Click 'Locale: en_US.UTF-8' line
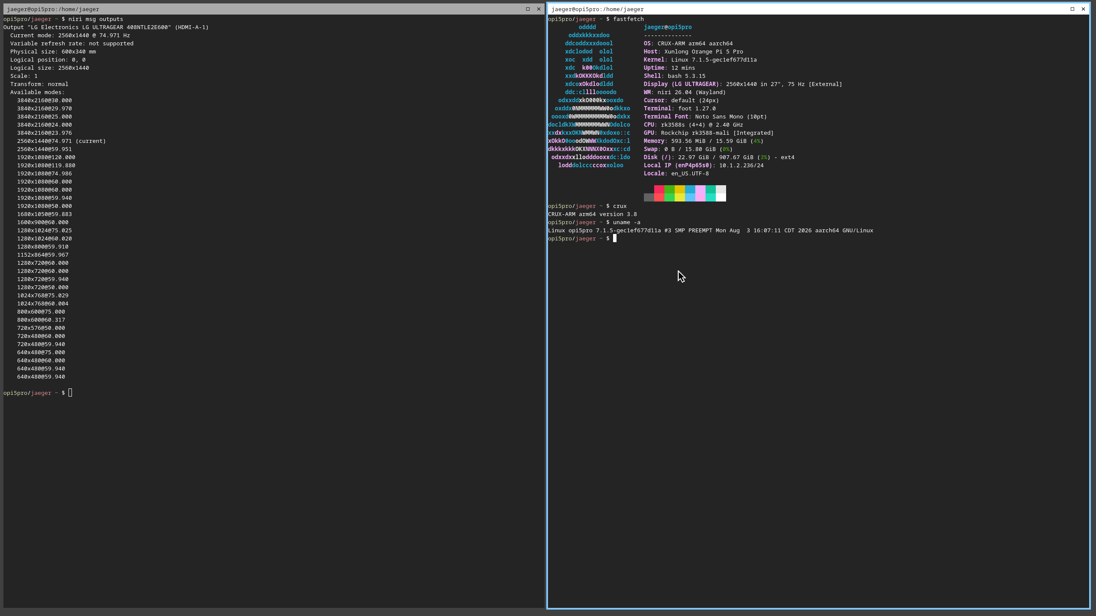Image resolution: width=1096 pixels, height=616 pixels. pos(676,174)
